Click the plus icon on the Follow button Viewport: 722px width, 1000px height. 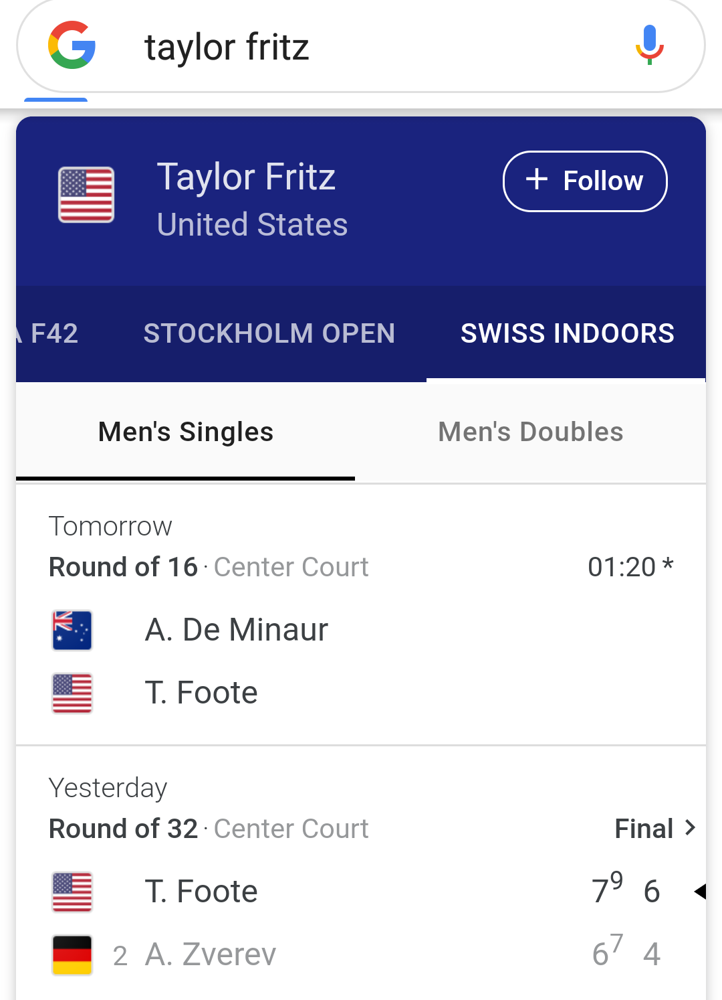tap(537, 179)
